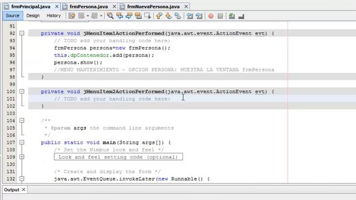Jump to last edit location icon
Viewport: 356px width, 200px height.
(x=72, y=16)
